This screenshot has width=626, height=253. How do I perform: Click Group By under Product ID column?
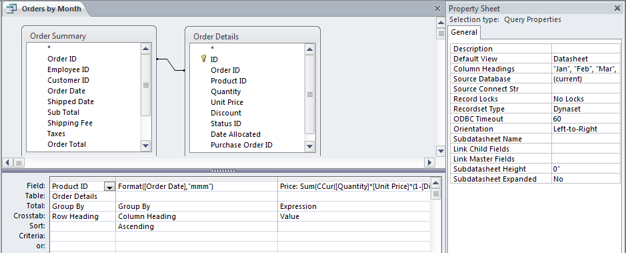[83, 207]
